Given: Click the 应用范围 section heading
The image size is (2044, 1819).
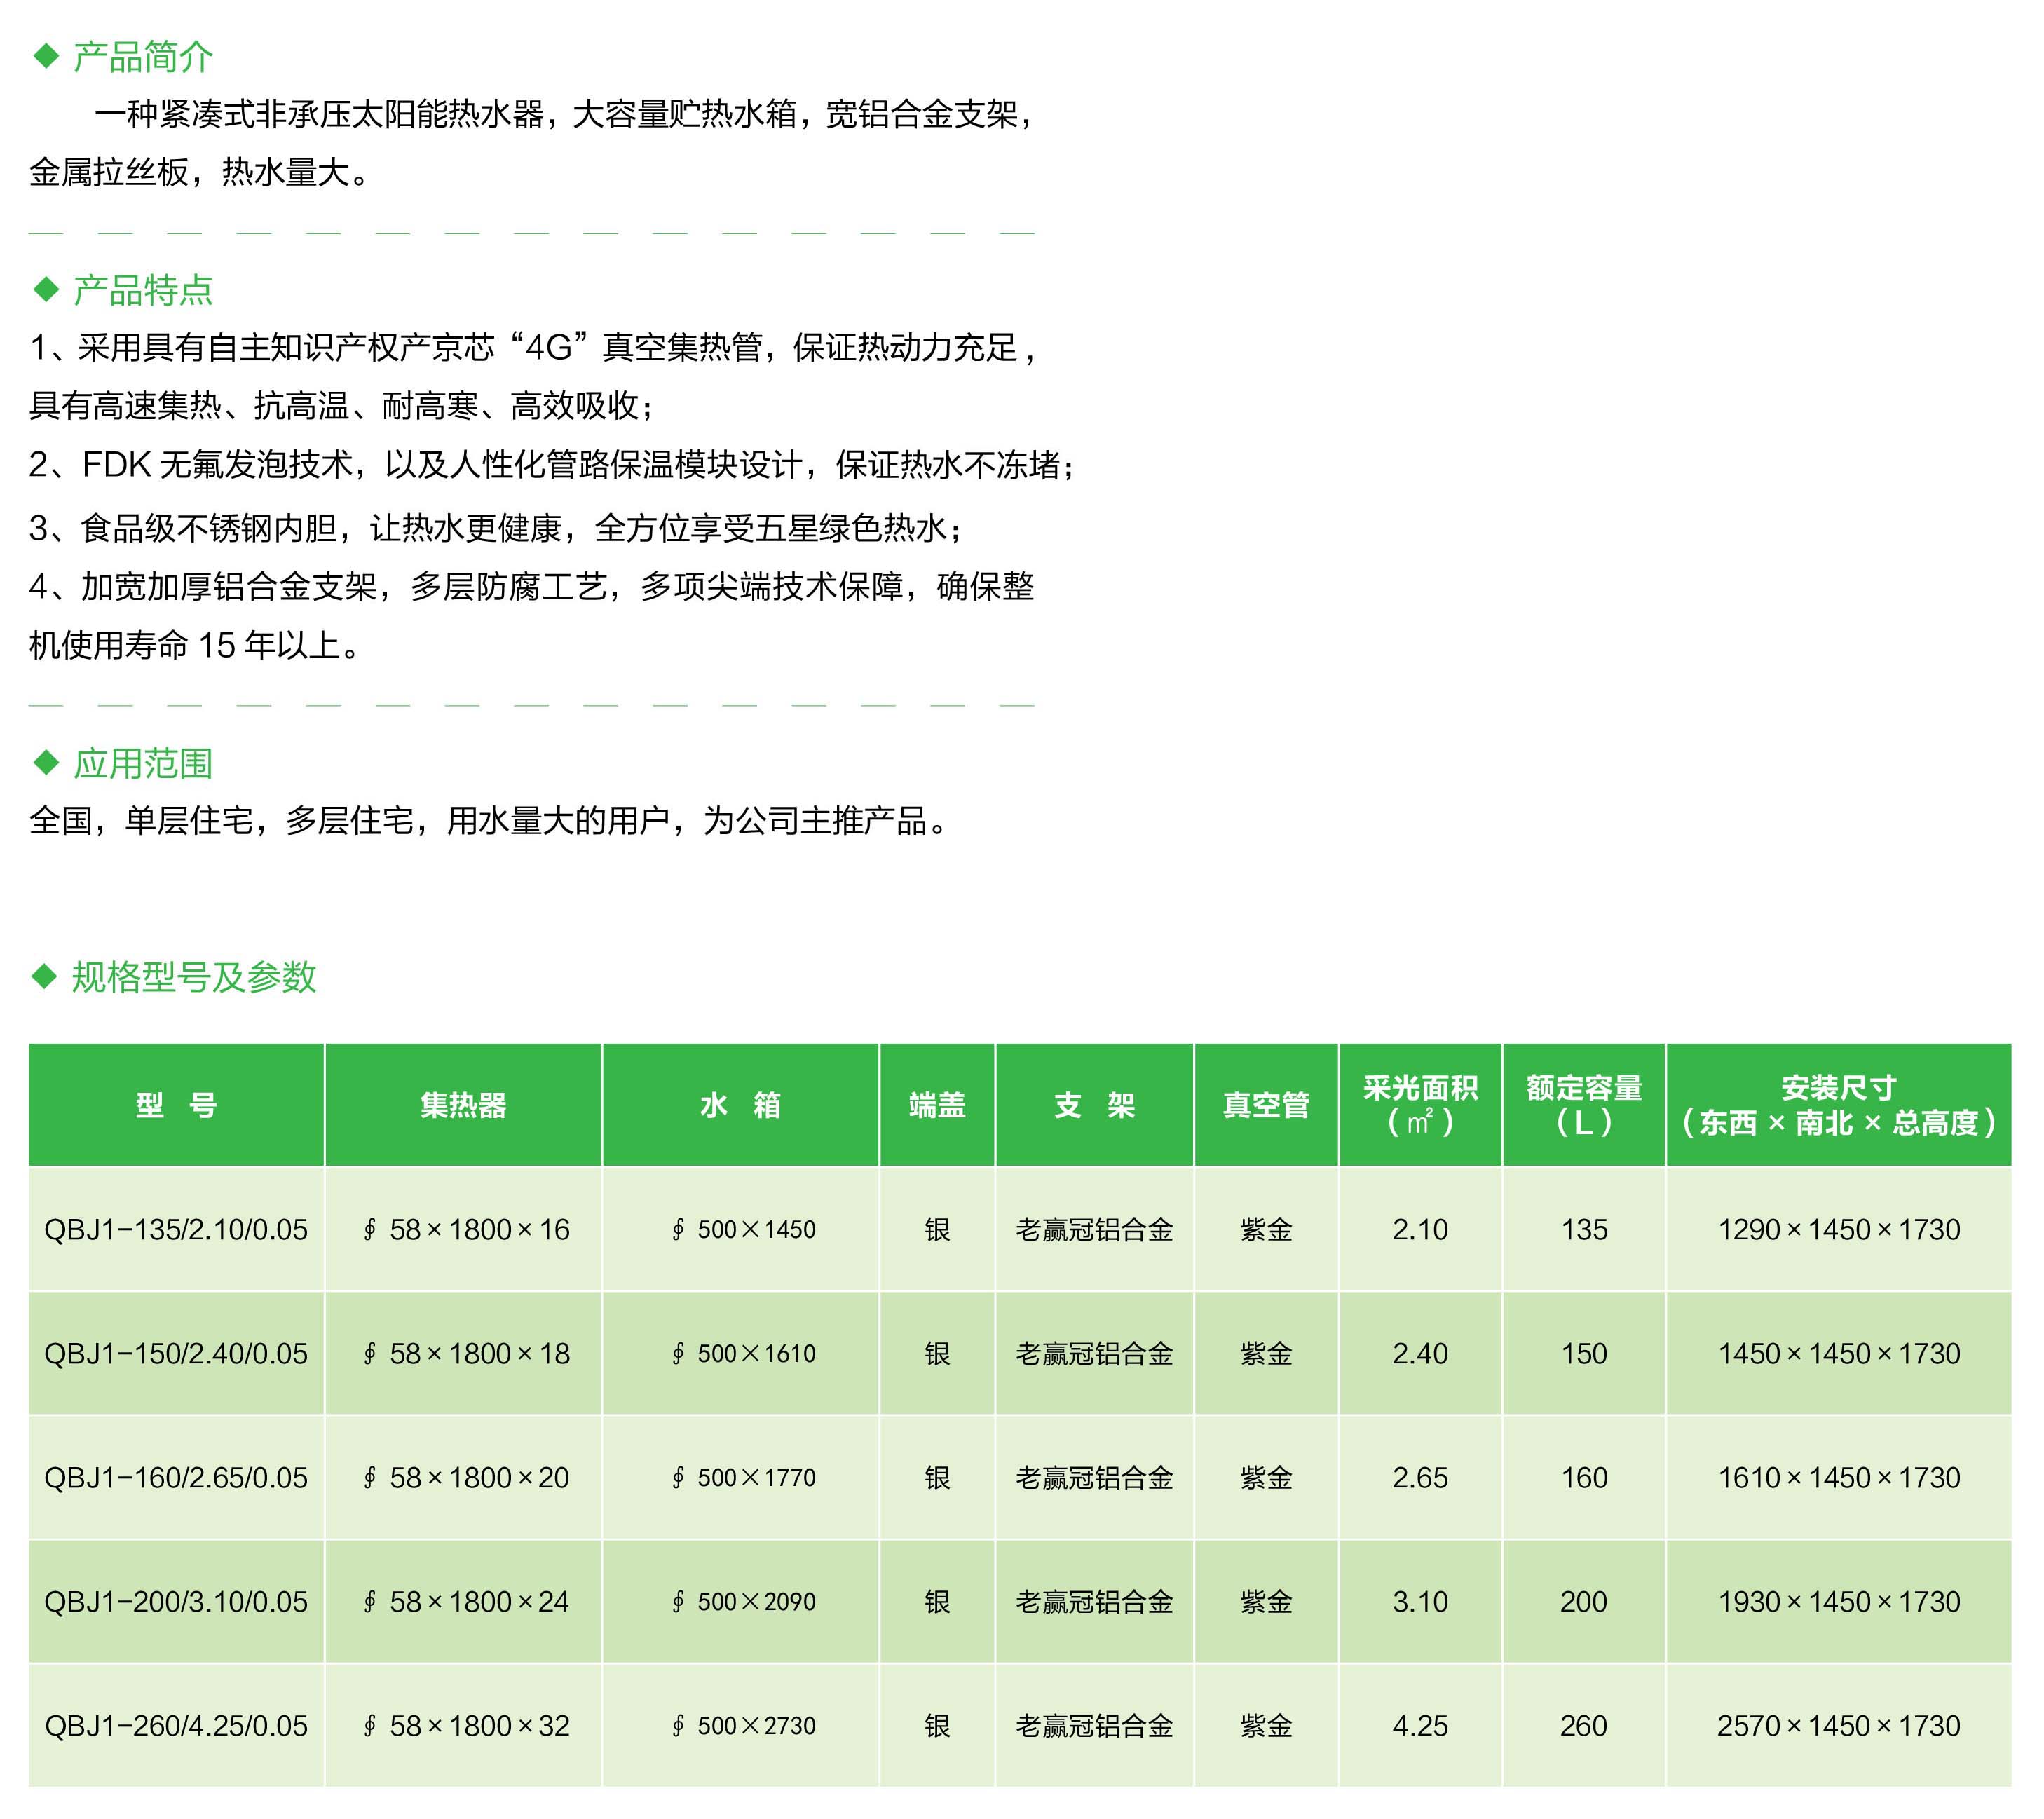Looking at the screenshot, I should [143, 763].
